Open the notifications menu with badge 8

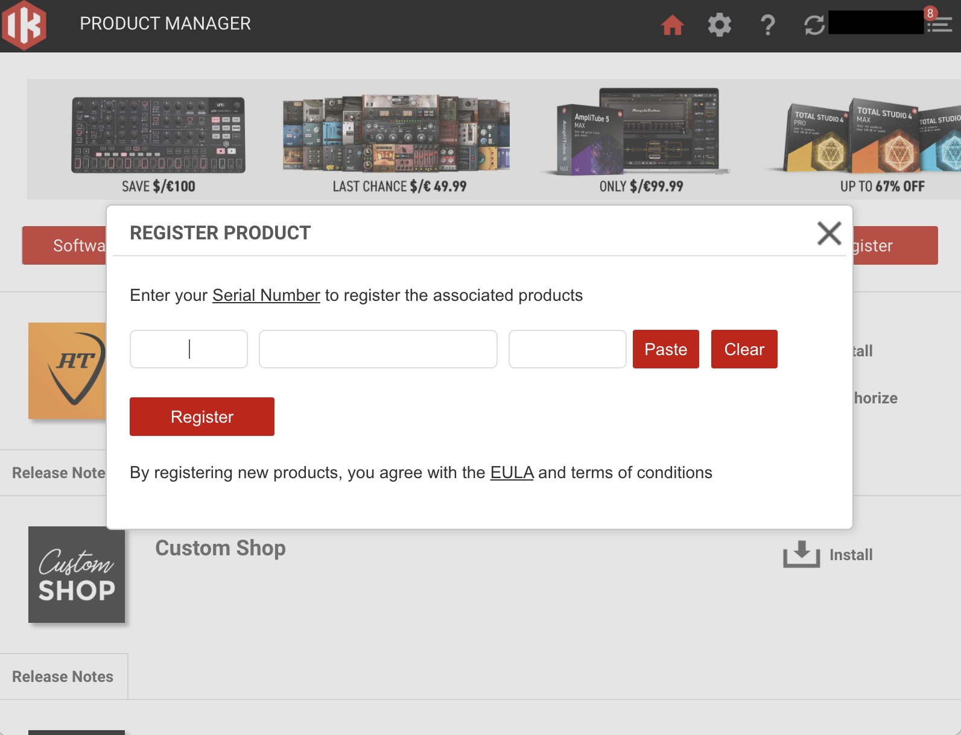coord(939,24)
